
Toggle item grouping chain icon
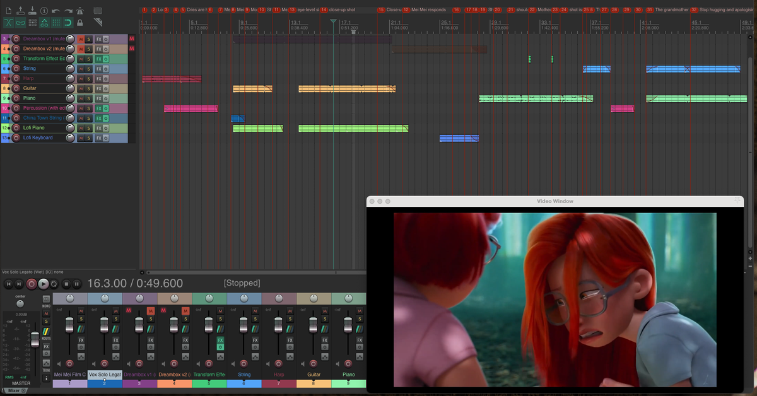[20, 23]
